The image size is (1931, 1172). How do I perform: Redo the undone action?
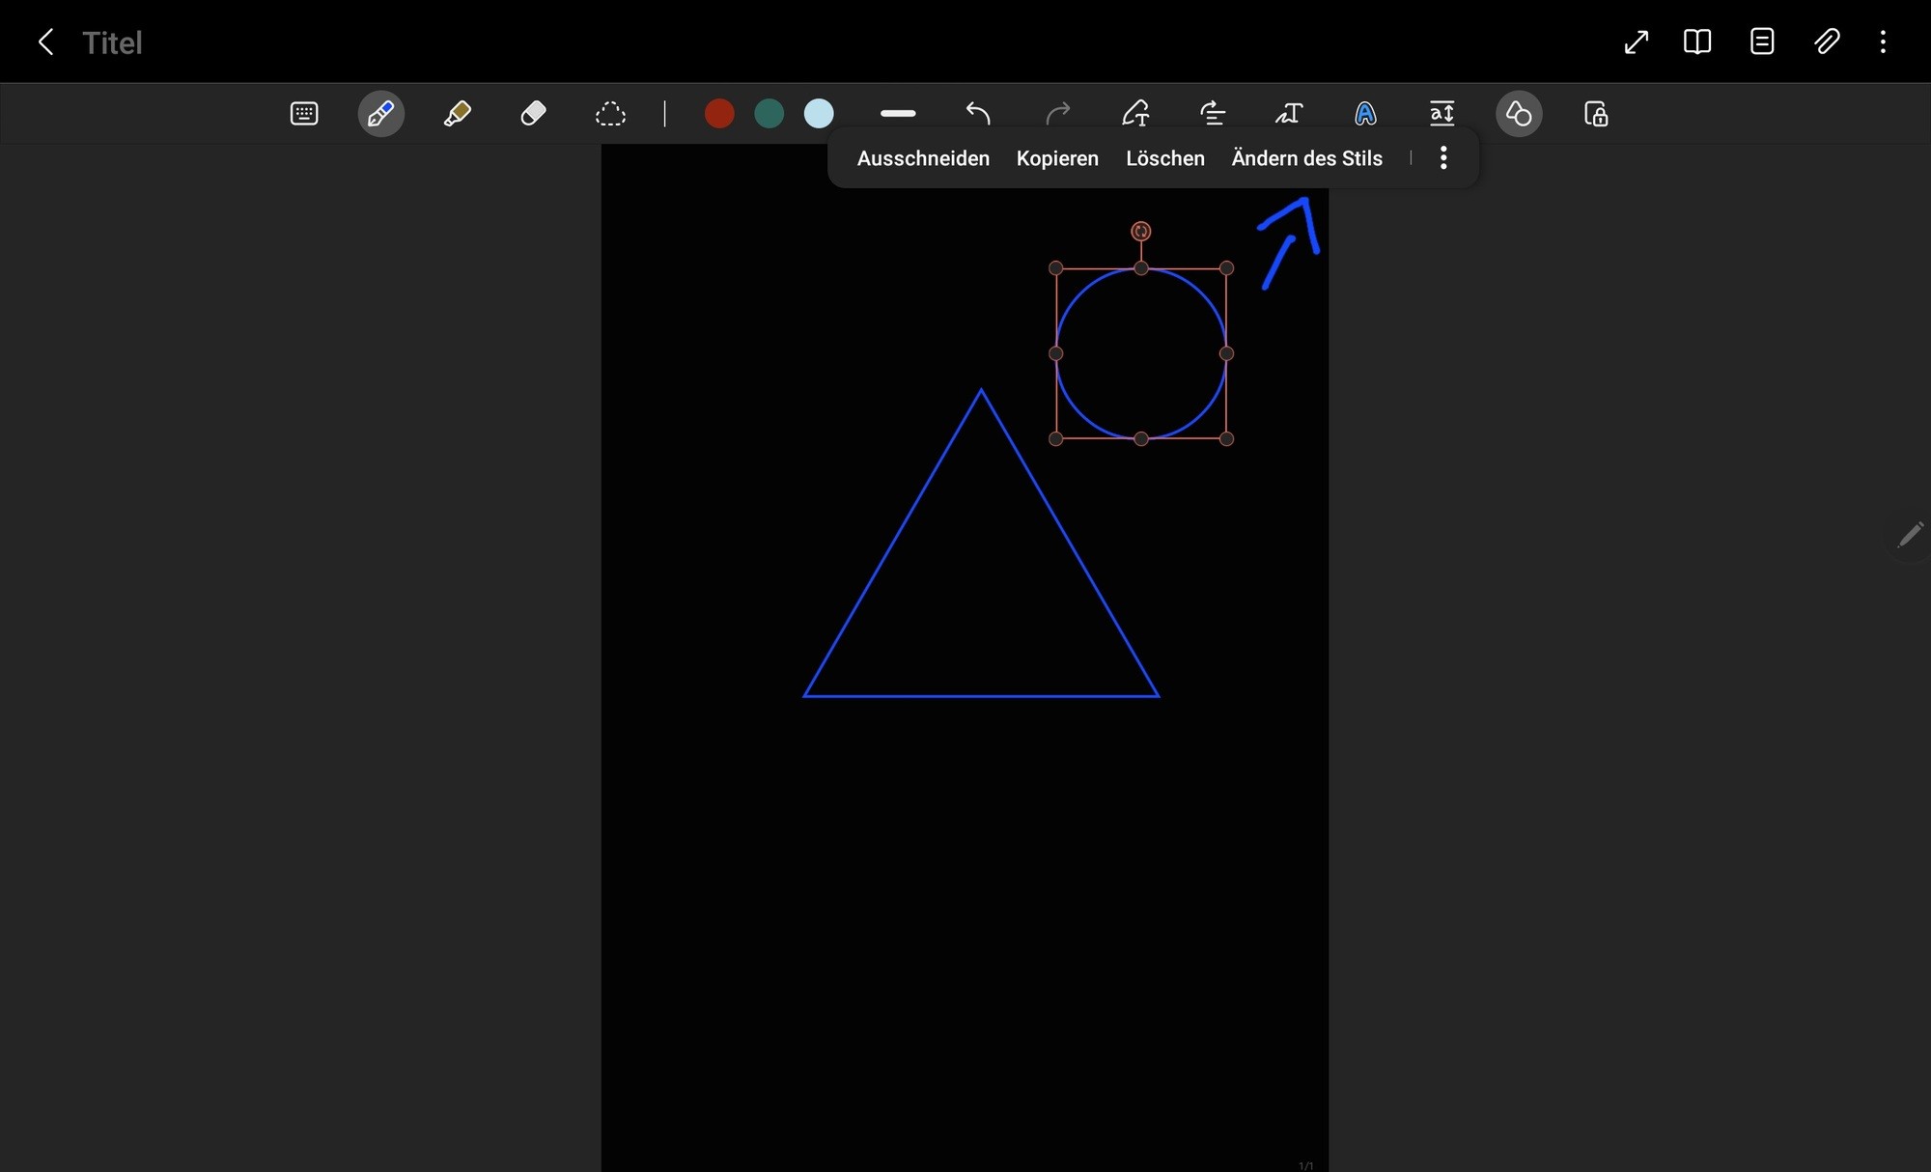(1058, 114)
